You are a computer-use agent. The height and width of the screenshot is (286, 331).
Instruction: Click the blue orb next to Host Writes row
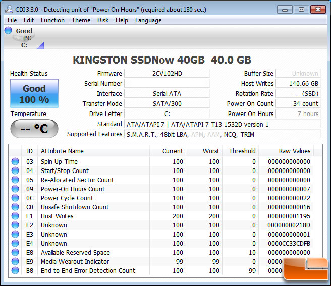(15, 216)
